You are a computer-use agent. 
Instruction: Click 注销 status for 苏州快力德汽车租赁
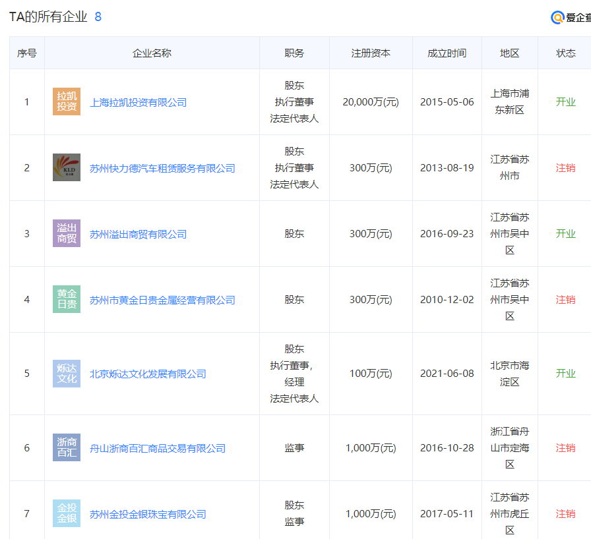tap(566, 168)
